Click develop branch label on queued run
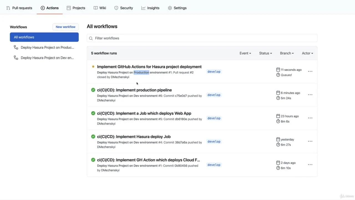The width and height of the screenshot is (355, 200). [214, 72]
